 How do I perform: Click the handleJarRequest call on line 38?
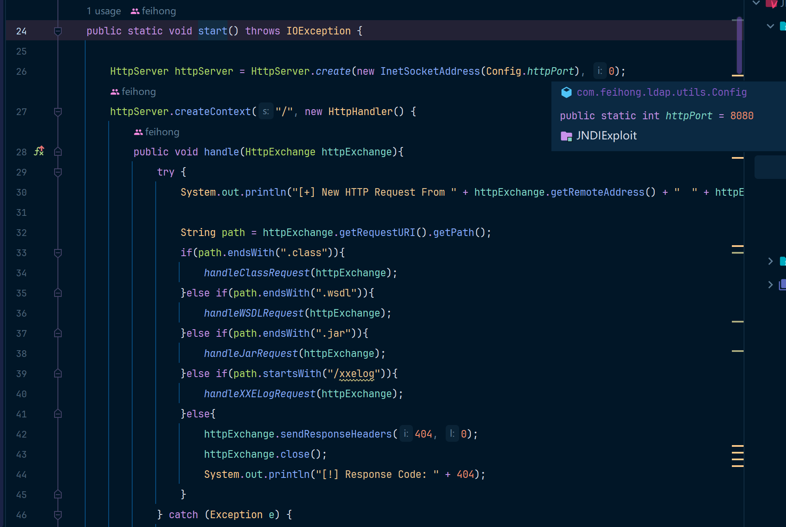251,354
